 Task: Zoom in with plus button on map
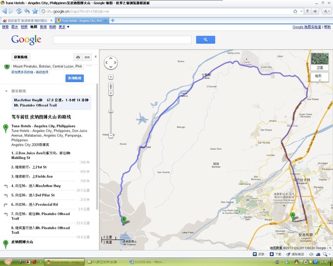(x=111, y=93)
